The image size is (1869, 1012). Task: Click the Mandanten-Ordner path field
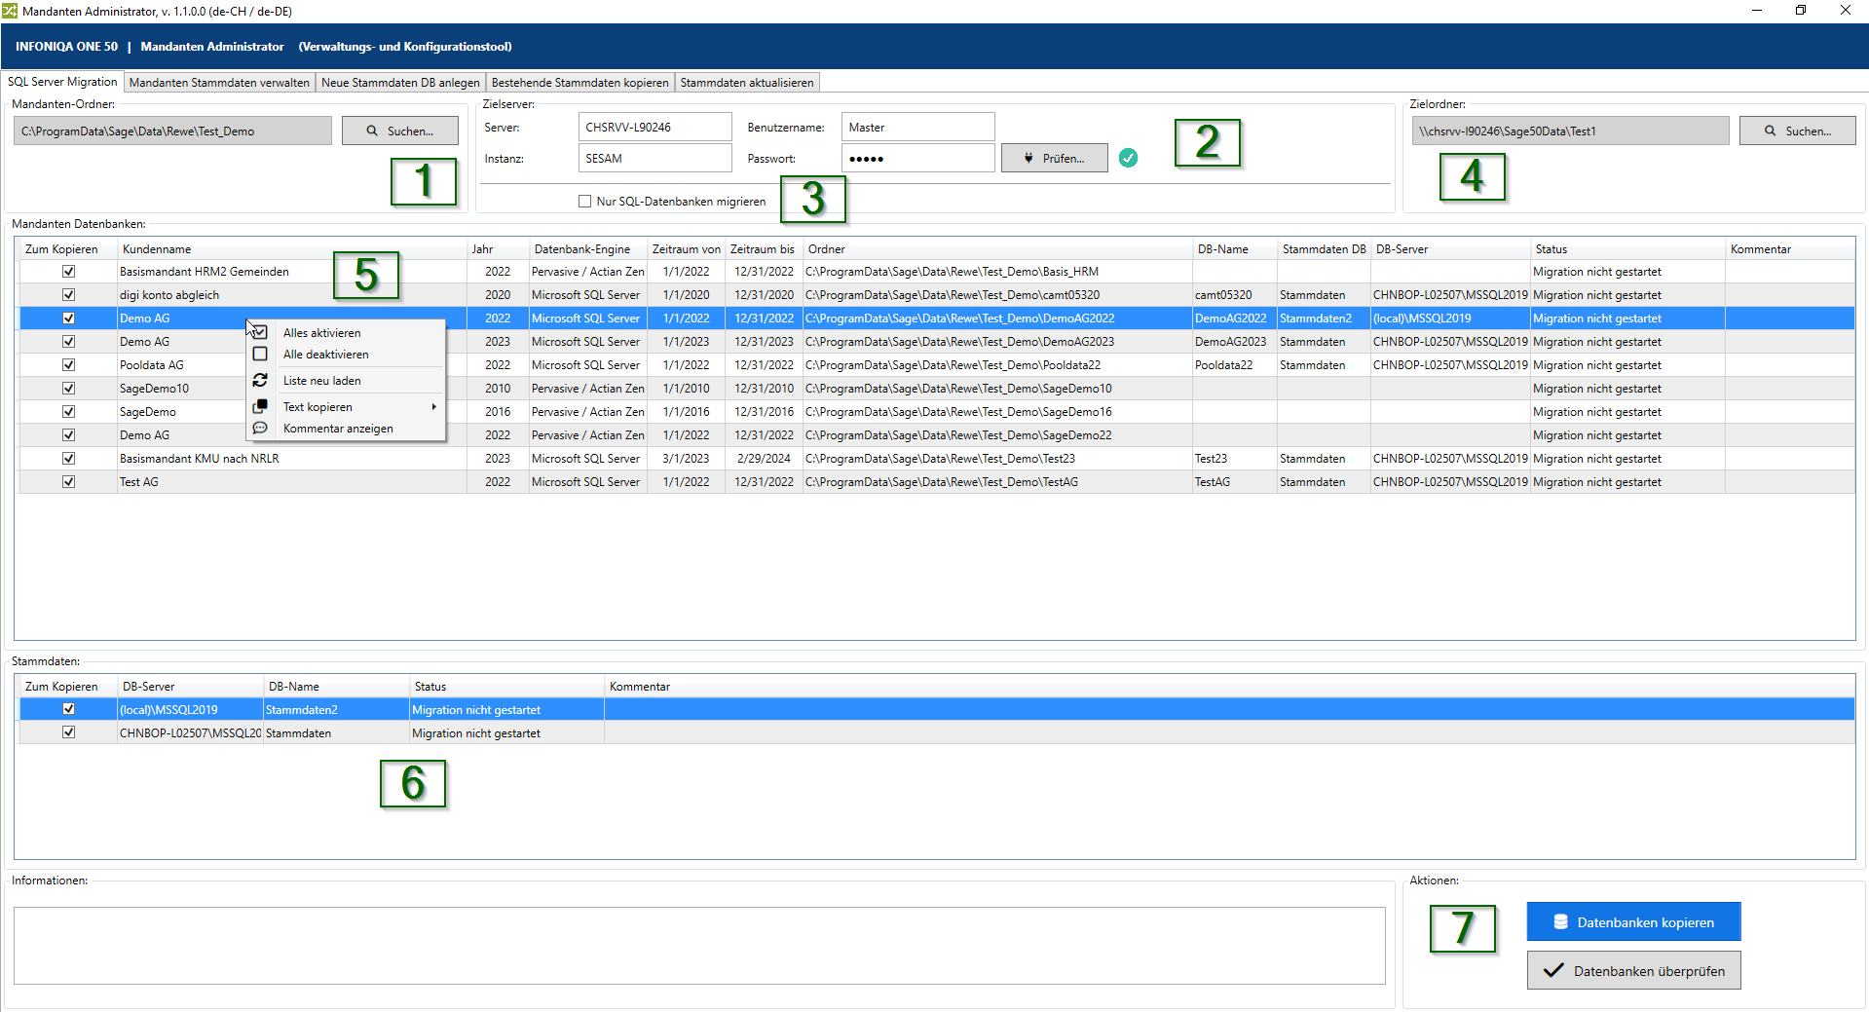coord(172,131)
